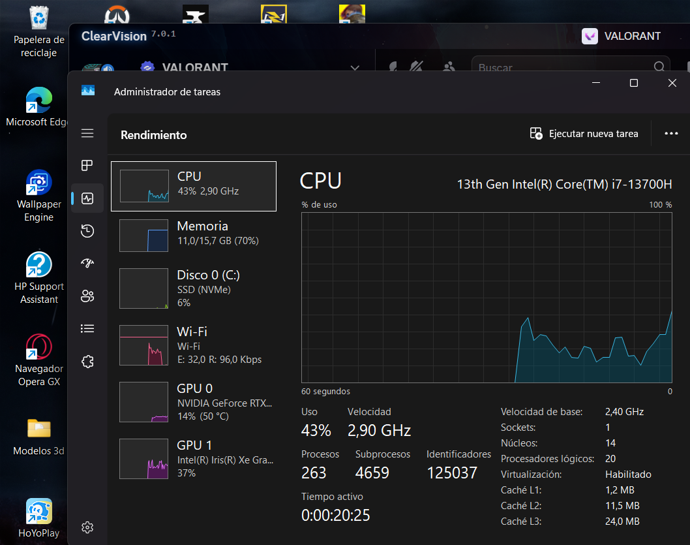Click the Procesadores lógicos value 20
The height and width of the screenshot is (545, 690).
(610, 459)
